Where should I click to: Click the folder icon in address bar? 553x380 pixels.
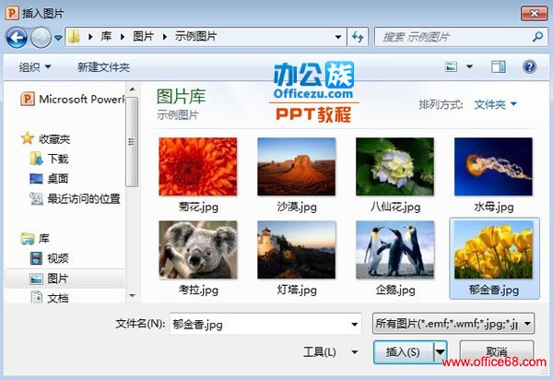point(74,37)
